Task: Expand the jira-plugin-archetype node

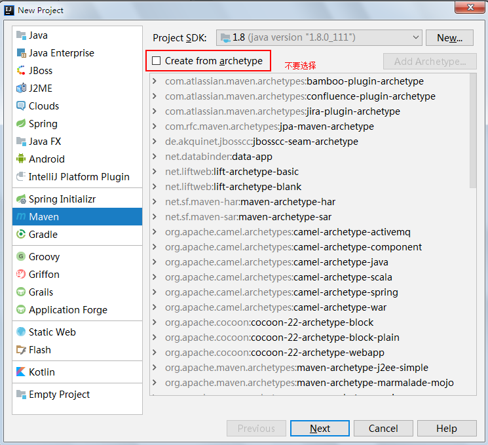Action: [155, 111]
